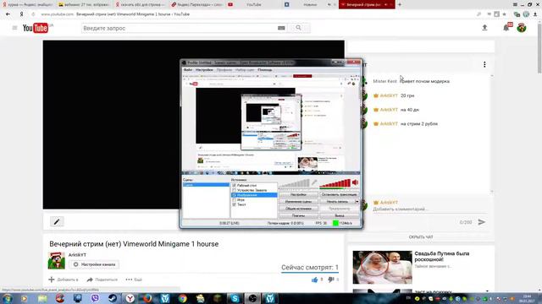Open Windows Start button
The height and width of the screenshot is (304, 542).
tap(7, 298)
